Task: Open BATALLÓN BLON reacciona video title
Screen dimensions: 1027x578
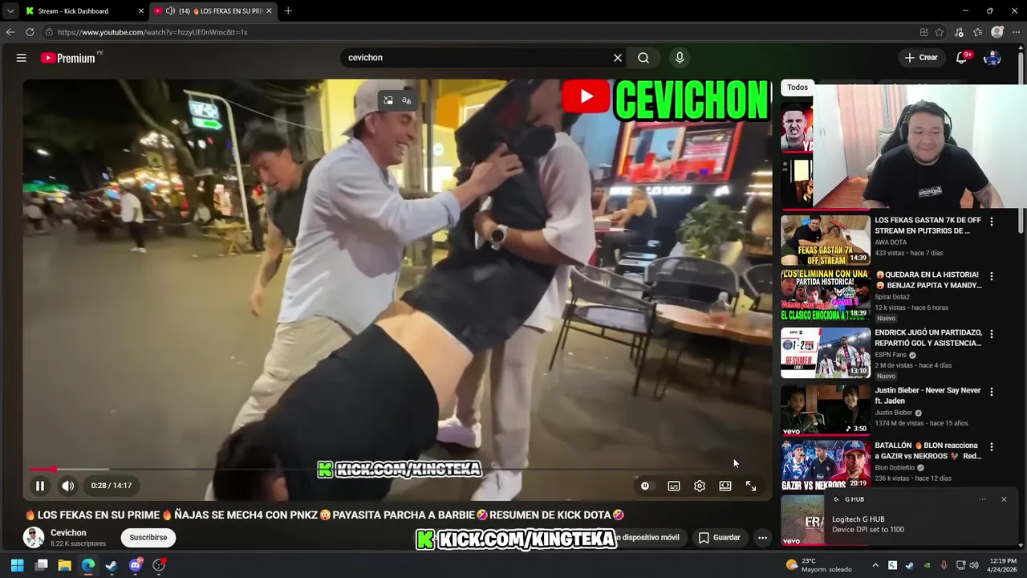Action: (x=928, y=450)
